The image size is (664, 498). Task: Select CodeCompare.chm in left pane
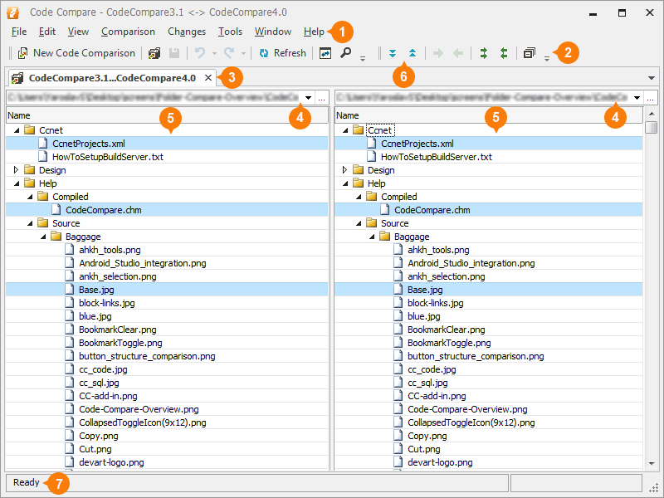(167, 210)
